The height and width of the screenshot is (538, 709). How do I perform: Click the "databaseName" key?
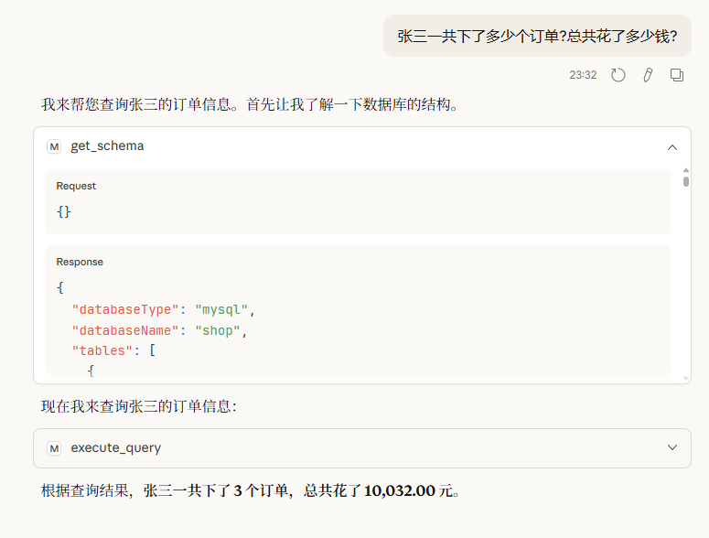click(125, 330)
